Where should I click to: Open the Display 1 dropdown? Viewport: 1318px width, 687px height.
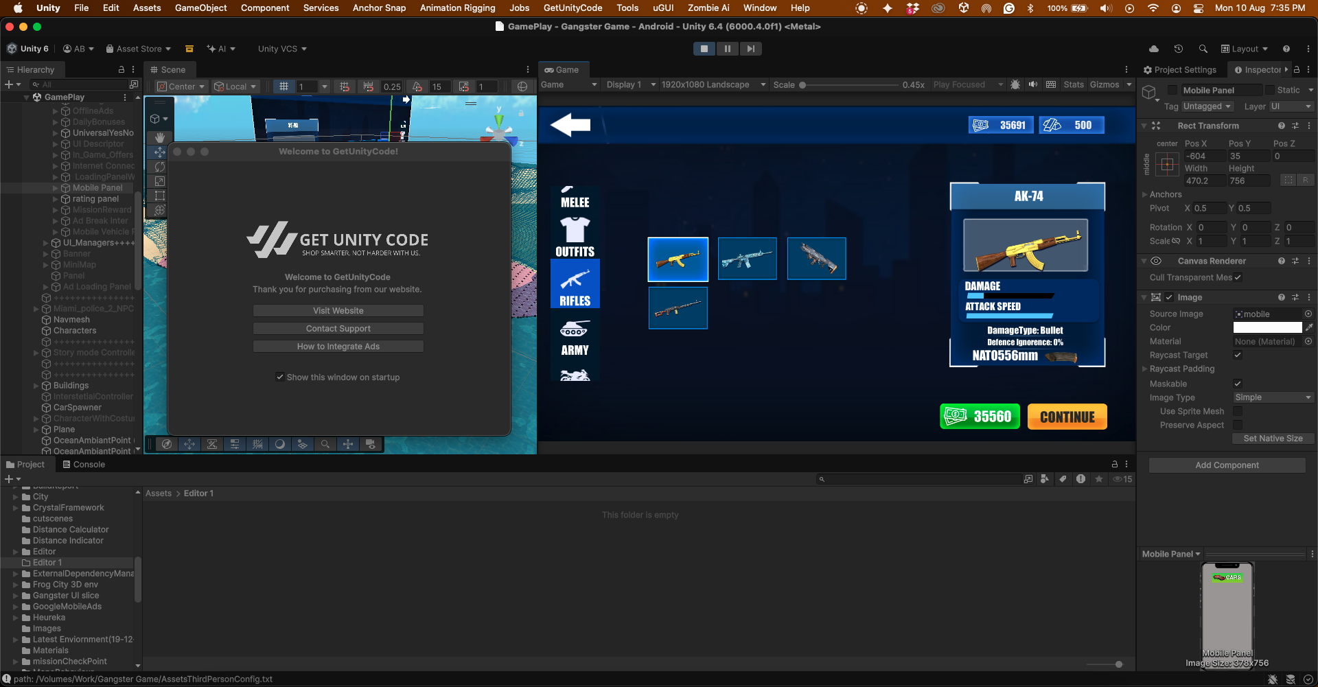click(x=630, y=84)
